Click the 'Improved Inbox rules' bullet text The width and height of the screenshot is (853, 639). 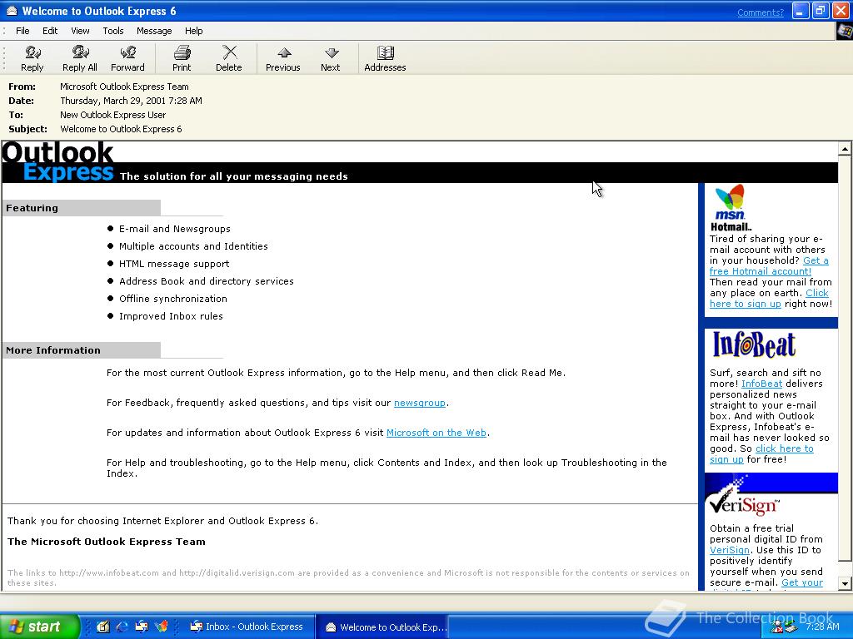[x=171, y=316]
